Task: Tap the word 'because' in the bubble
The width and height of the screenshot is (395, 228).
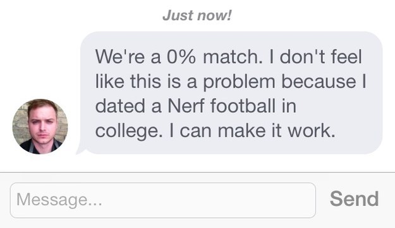Action: point(319,81)
